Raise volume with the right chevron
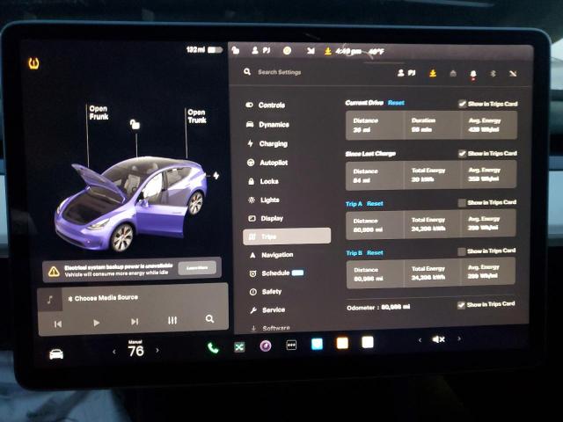This screenshot has height=422, width=563. [x=459, y=338]
